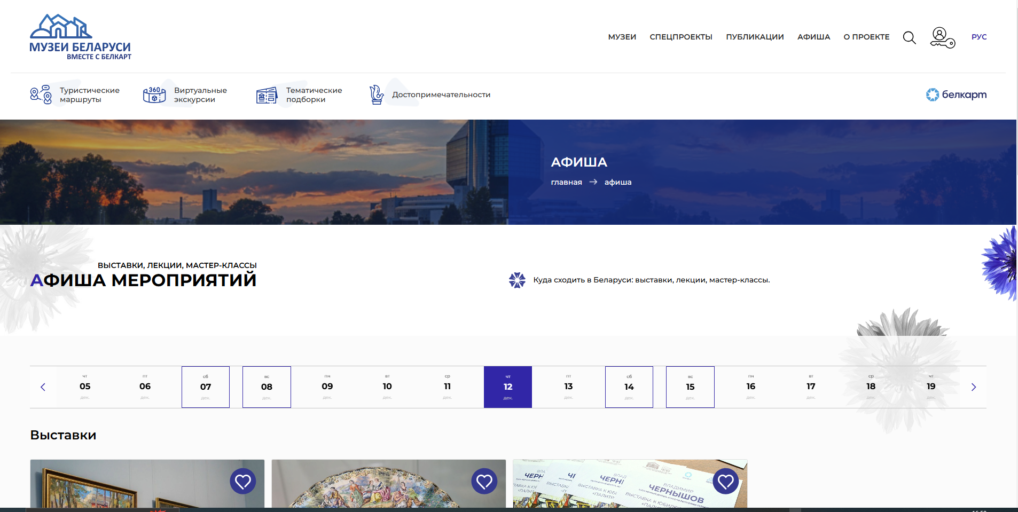Go to главная breadcrumb link
This screenshot has width=1018, height=512.
[x=566, y=182]
